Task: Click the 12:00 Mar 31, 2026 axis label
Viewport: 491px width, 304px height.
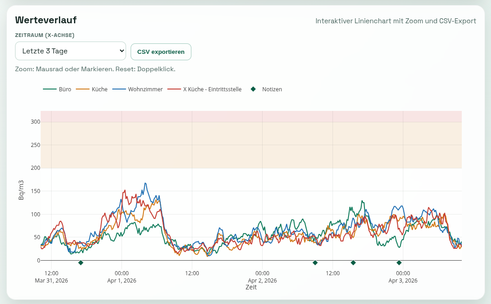Action: click(x=51, y=277)
